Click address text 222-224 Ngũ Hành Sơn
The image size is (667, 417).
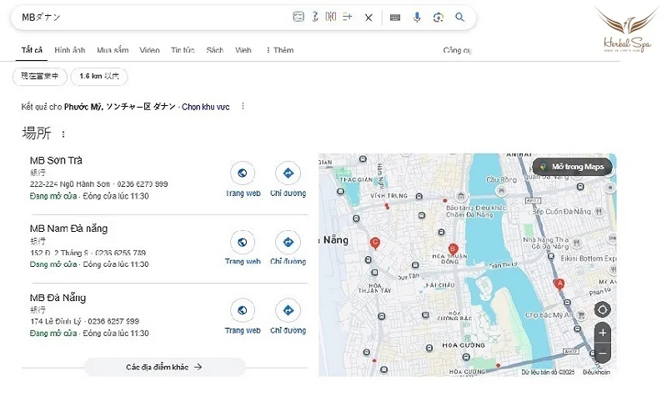(70, 184)
